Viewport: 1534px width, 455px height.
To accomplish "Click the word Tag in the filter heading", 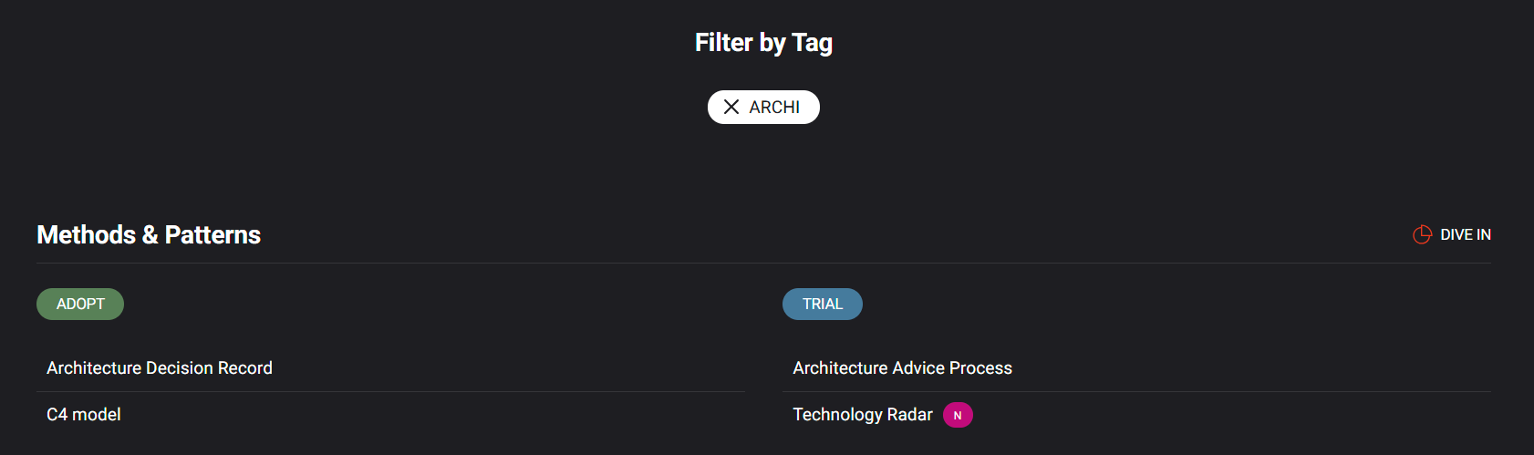I will [812, 44].
